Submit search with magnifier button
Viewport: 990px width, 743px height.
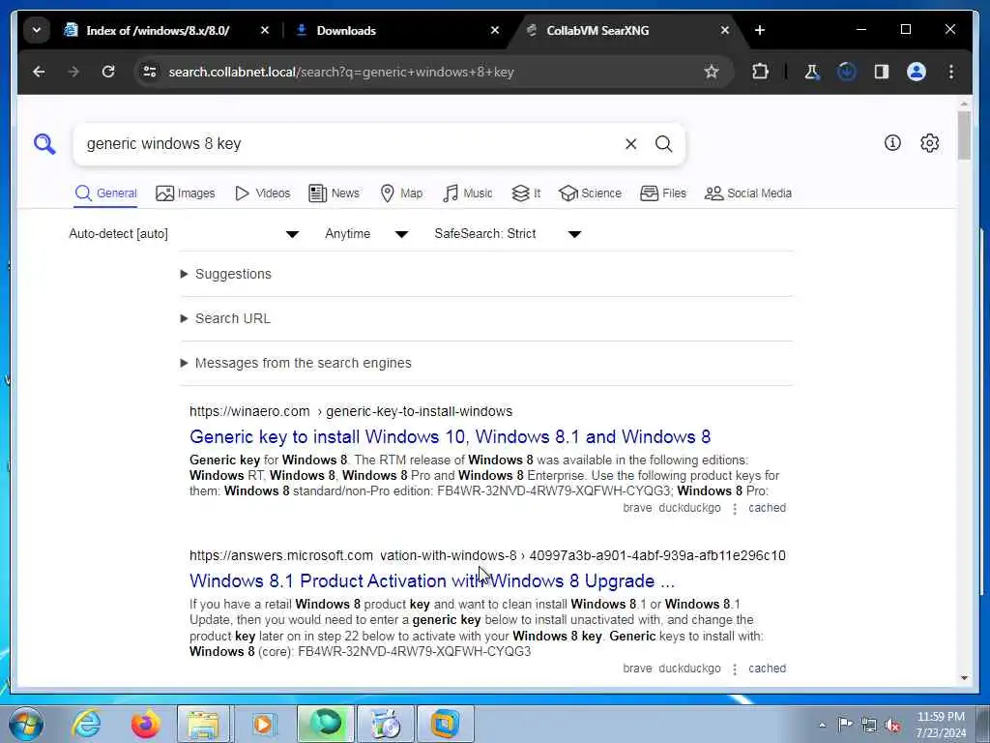coord(663,144)
